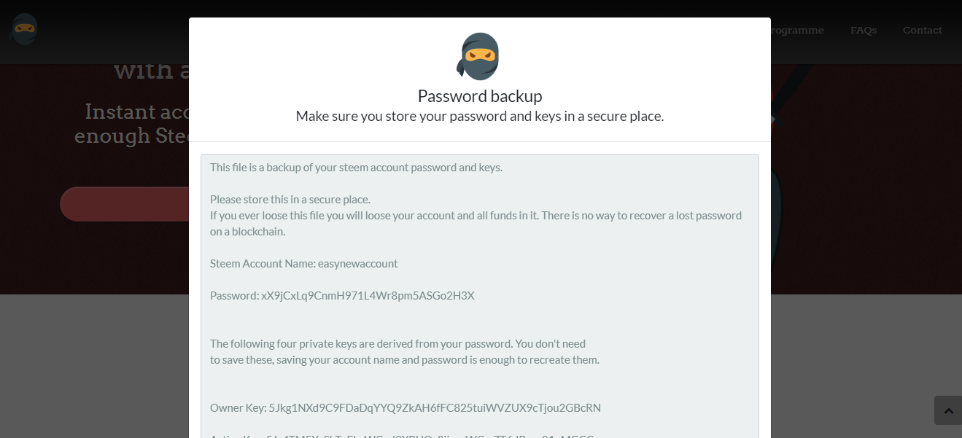This screenshot has width=962, height=438.
Task: Click the 'Please store this in a secure place' line
Action: coord(290,200)
